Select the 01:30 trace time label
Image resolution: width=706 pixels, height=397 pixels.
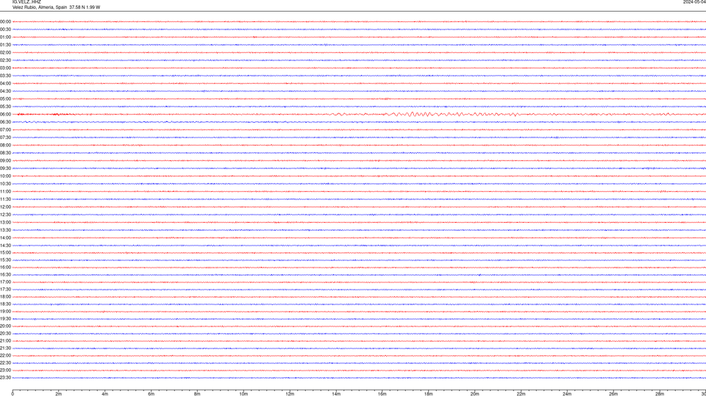pos(5,45)
